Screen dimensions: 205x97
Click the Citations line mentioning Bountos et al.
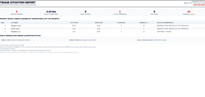click(25, 50)
